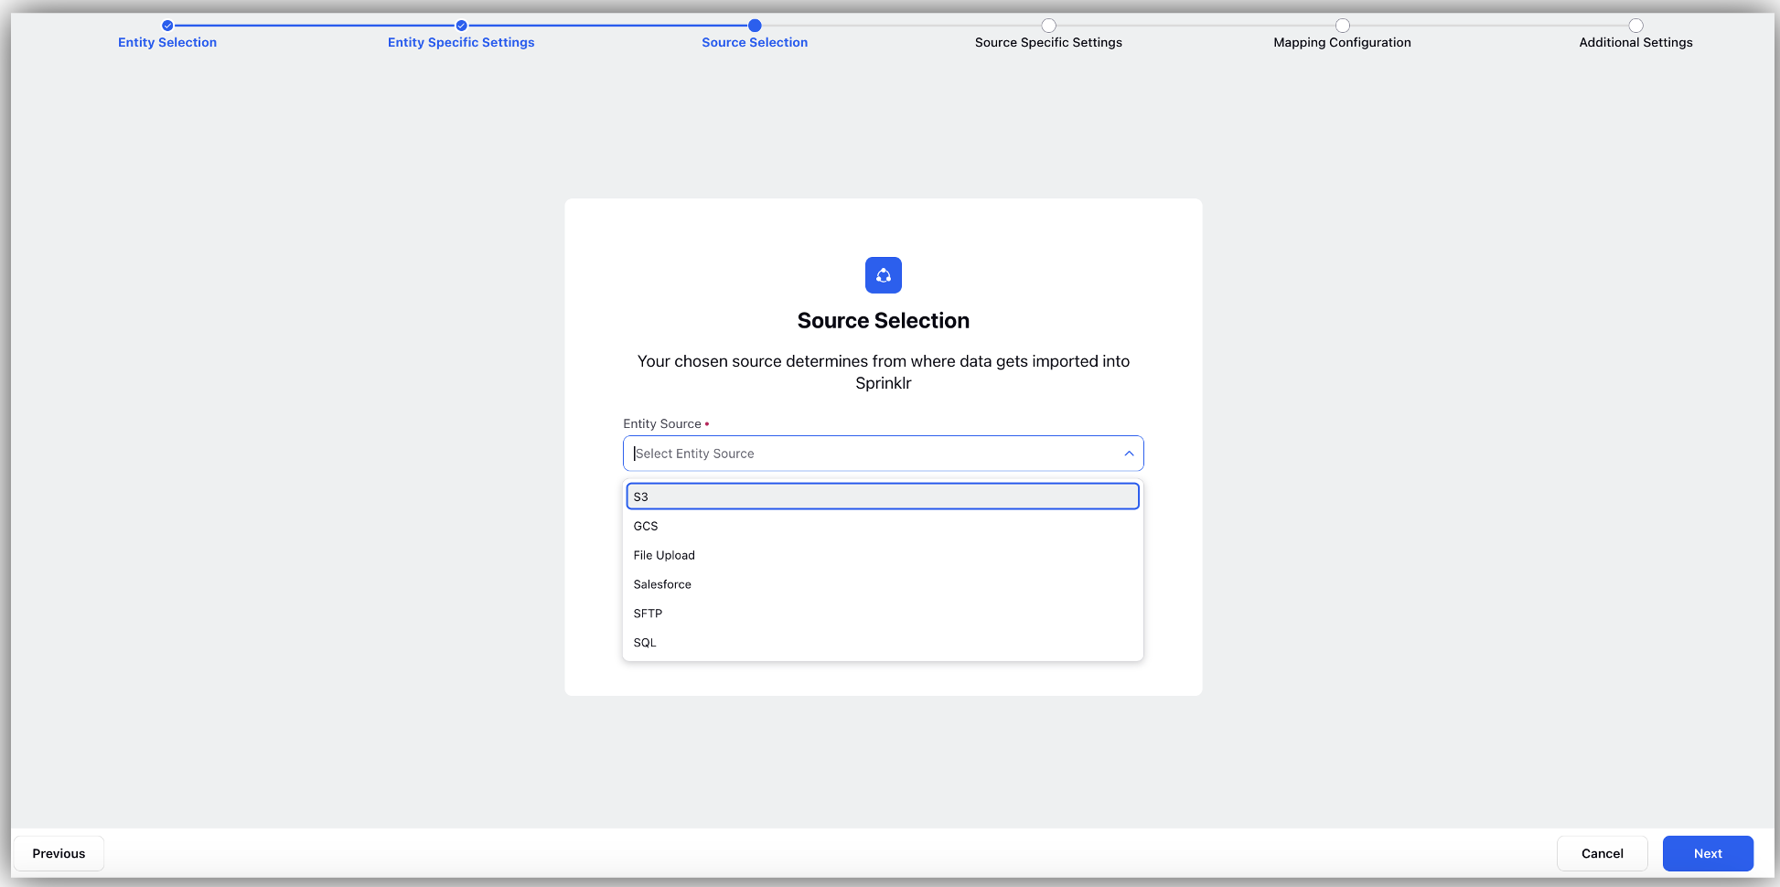Collapse the Entity Source dropdown chevron
1780x887 pixels.
click(x=1129, y=454)
